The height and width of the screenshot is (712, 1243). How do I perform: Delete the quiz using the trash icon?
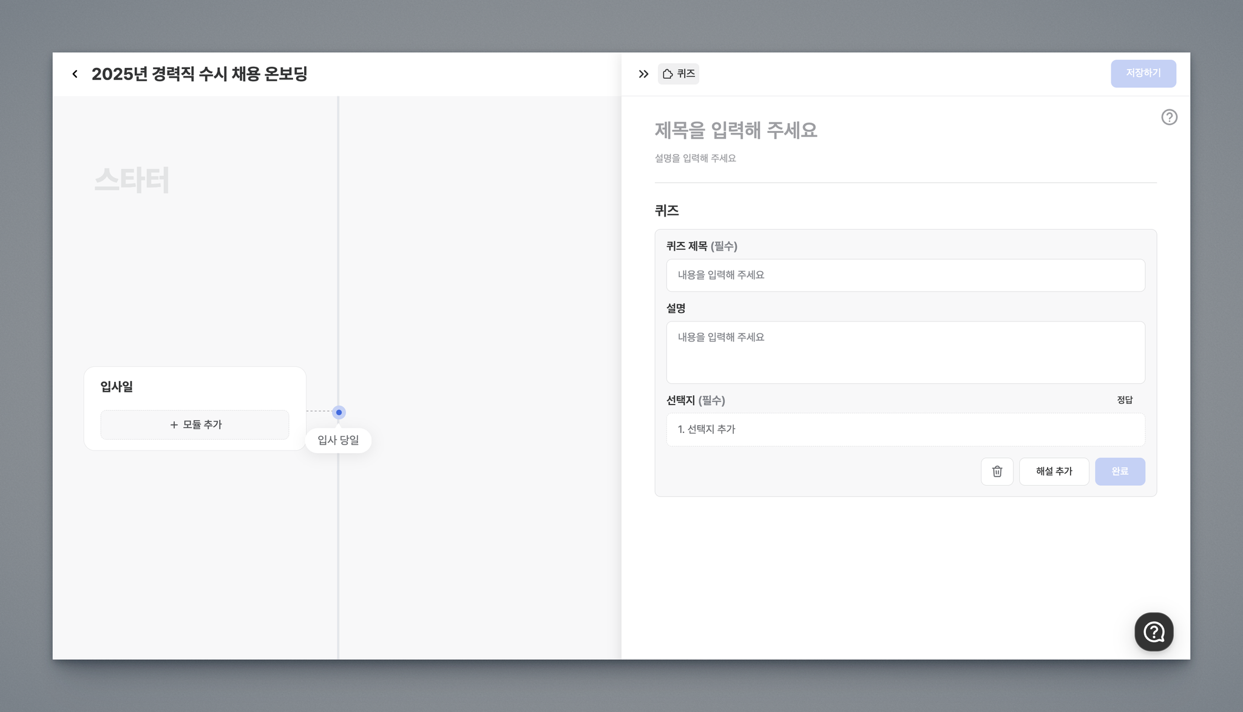[997, 471]
